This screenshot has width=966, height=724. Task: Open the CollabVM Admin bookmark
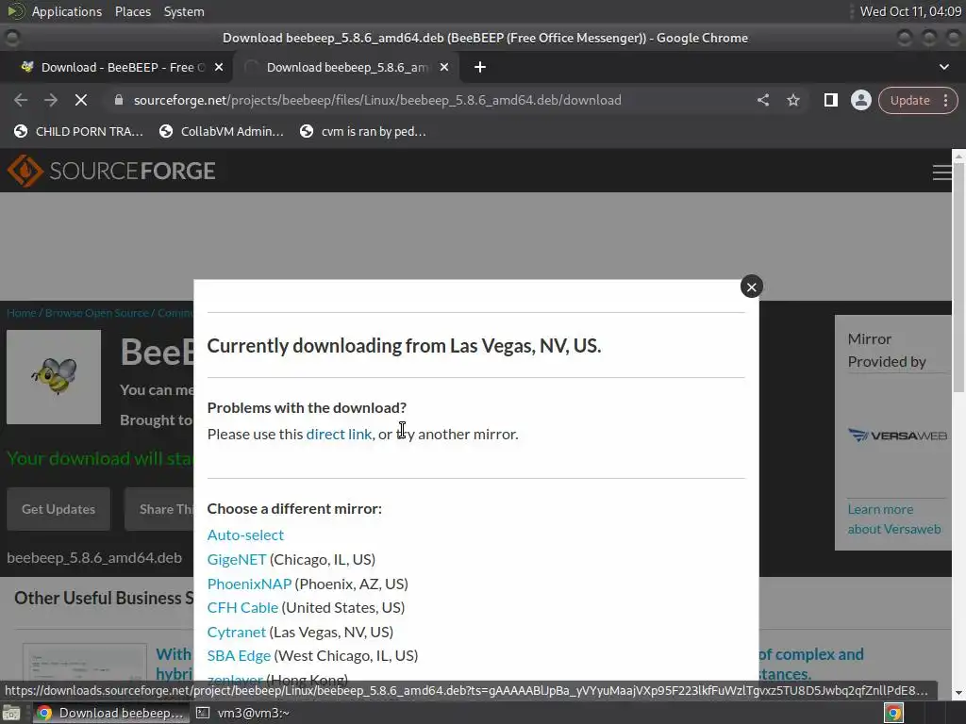(222, 131)
